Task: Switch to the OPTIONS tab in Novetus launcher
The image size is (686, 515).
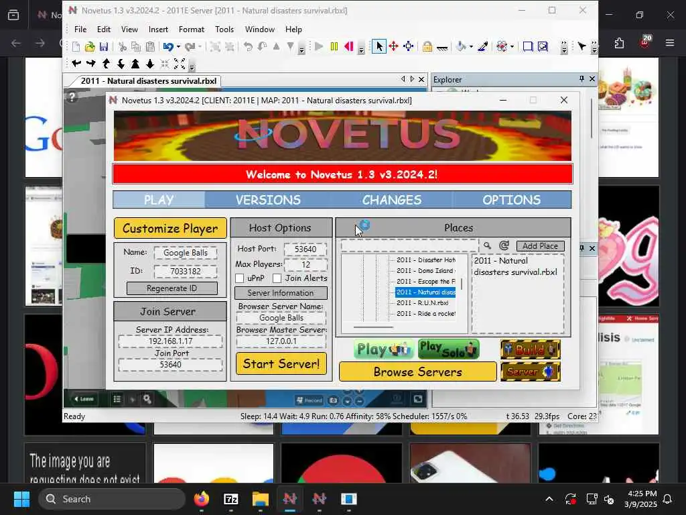Action: click(511, 200)
